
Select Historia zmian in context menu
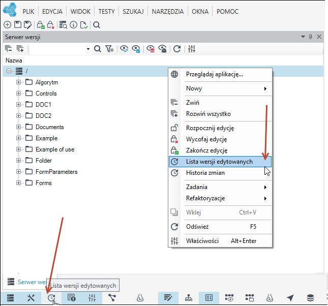[x=220, y=173]
